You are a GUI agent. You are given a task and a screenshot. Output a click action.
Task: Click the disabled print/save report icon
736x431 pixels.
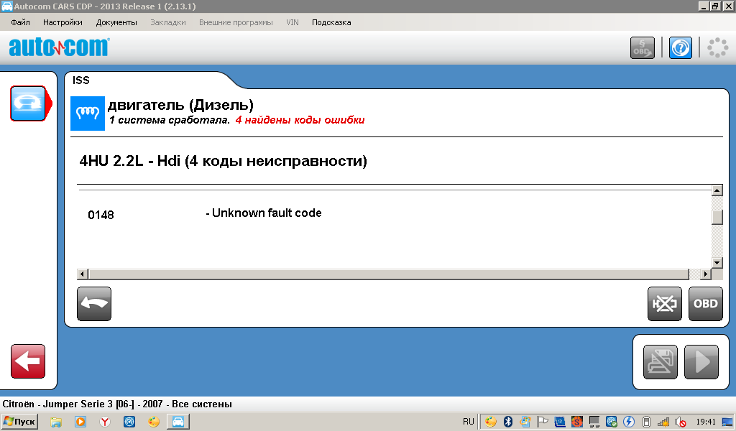(661, 362)
